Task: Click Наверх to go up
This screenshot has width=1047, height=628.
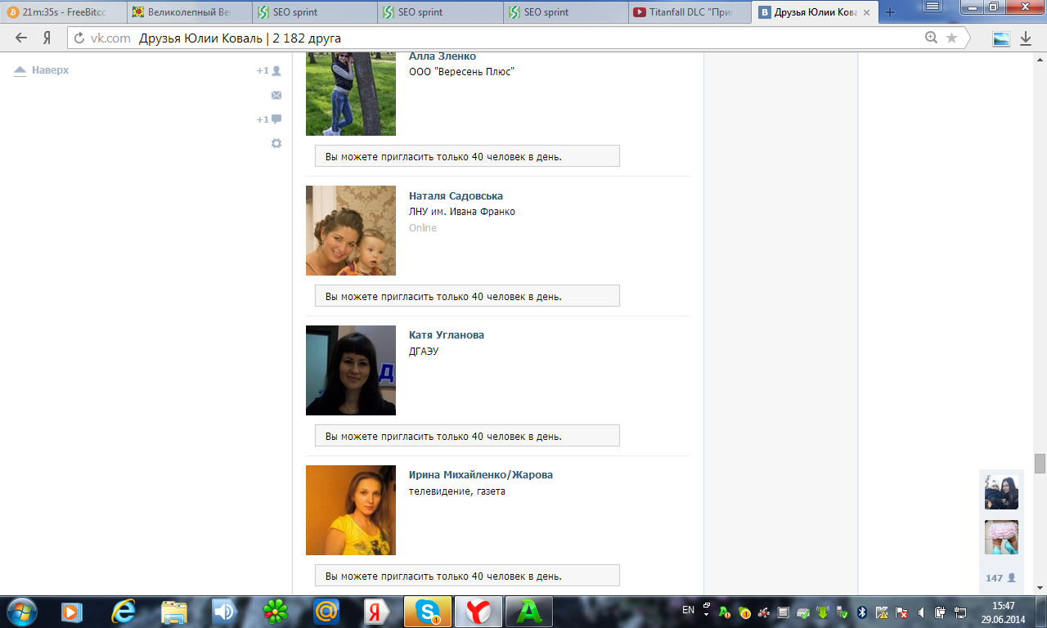Action: [42, 70]
